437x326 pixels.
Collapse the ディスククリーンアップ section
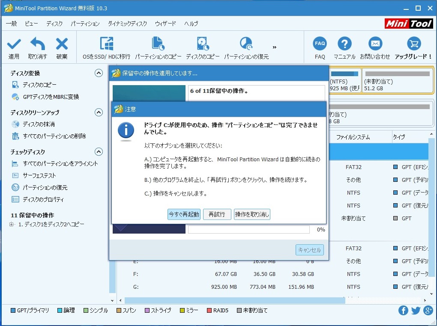tap(99, 113)
